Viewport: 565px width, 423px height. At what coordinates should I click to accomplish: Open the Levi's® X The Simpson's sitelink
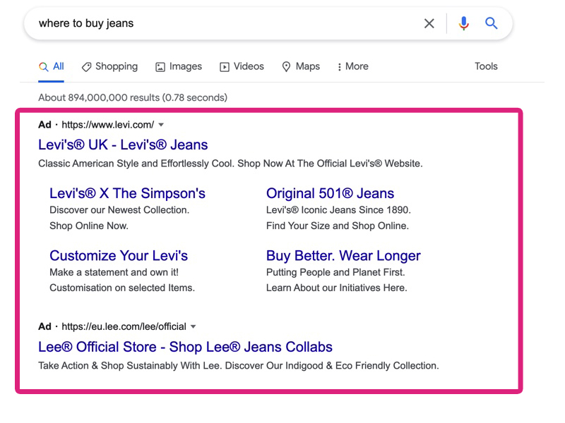pyautogui.click(x=127, y=193)
